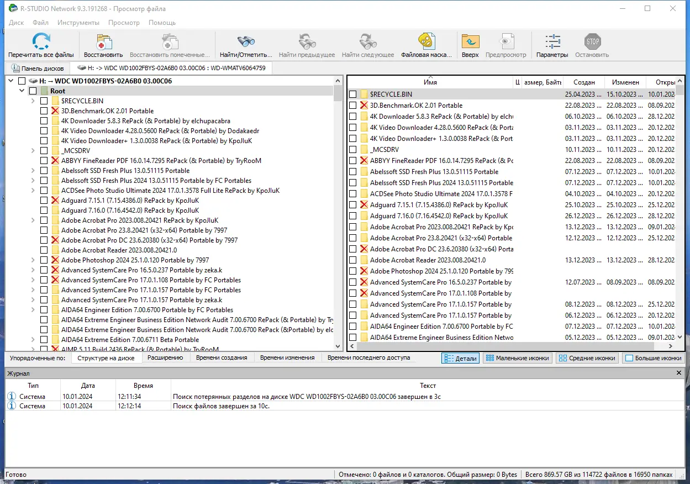Click Найти предыдущее binoculars icon
Viewport: 690px width, 484px height.
click(x=307, y=41)
